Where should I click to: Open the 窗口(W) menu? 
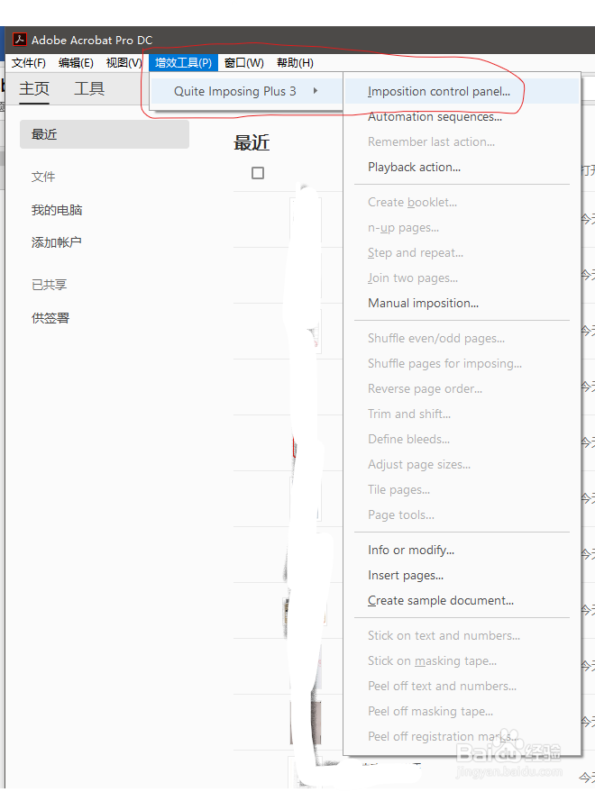(x=244, y=63)
